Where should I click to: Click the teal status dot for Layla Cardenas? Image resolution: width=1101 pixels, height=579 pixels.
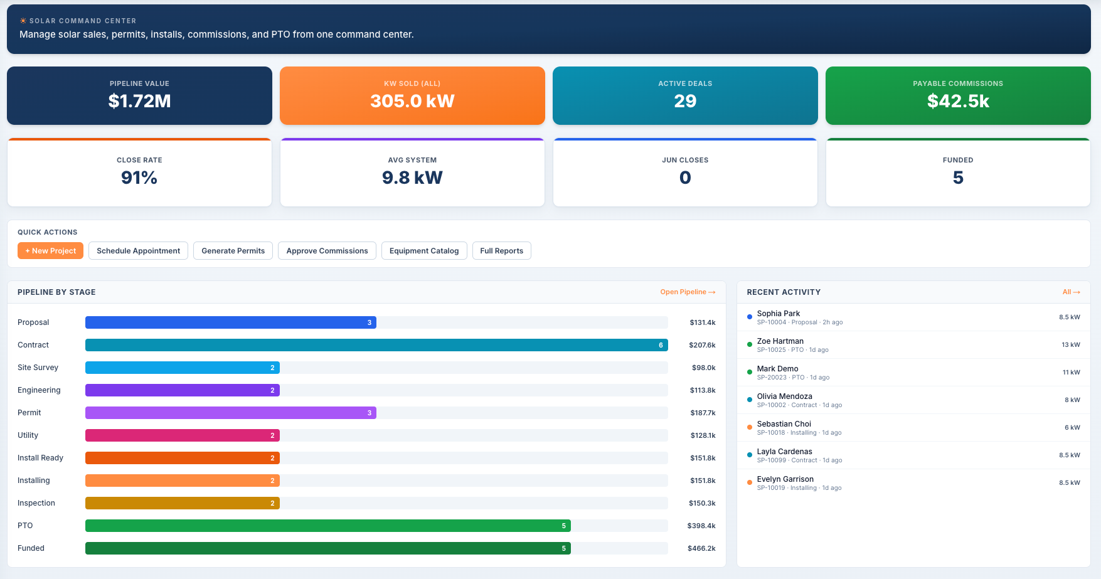click(x=749, y=455)
